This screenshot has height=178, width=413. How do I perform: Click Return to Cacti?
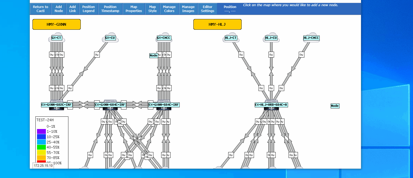[40, 9]
